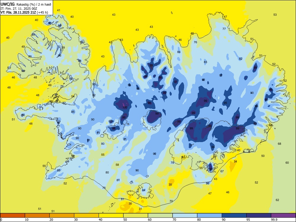The height and width of the screenshot is (222, 296).
Task: Select the "31" value at the southern tip
Action: (x=140, y=209)
